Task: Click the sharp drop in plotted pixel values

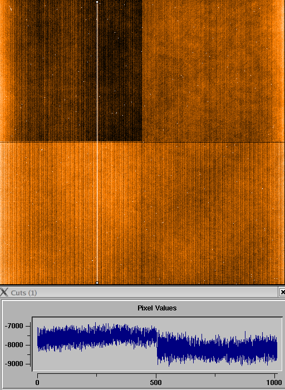Action: tap(157, 344)
